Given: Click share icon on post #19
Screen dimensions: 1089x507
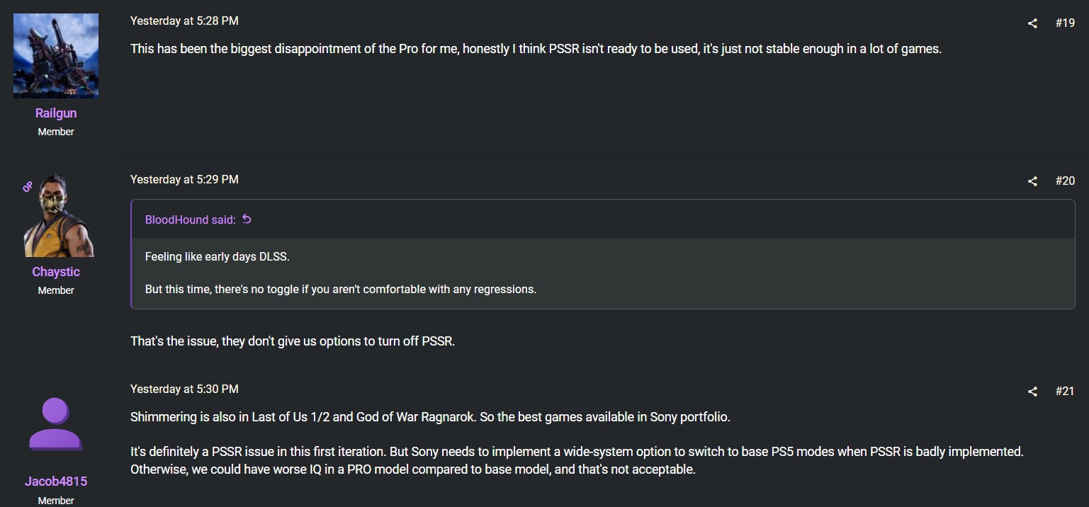Looking at the screenshot, I should tap(1032, 23).
